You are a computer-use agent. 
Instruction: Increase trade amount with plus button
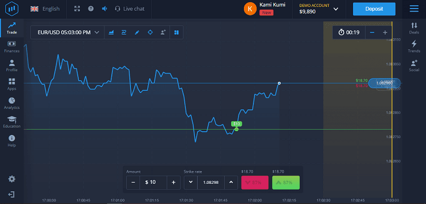(x=174, y=182)
